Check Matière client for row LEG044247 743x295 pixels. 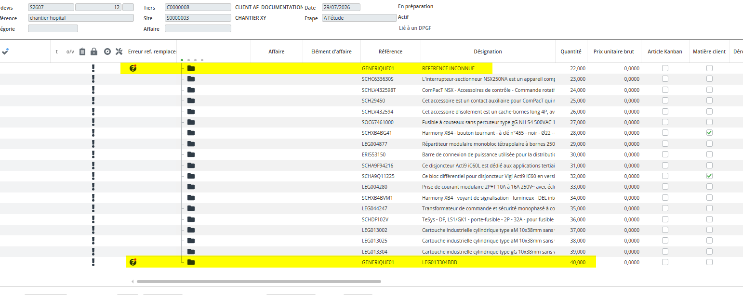click(x=709, y=208)
